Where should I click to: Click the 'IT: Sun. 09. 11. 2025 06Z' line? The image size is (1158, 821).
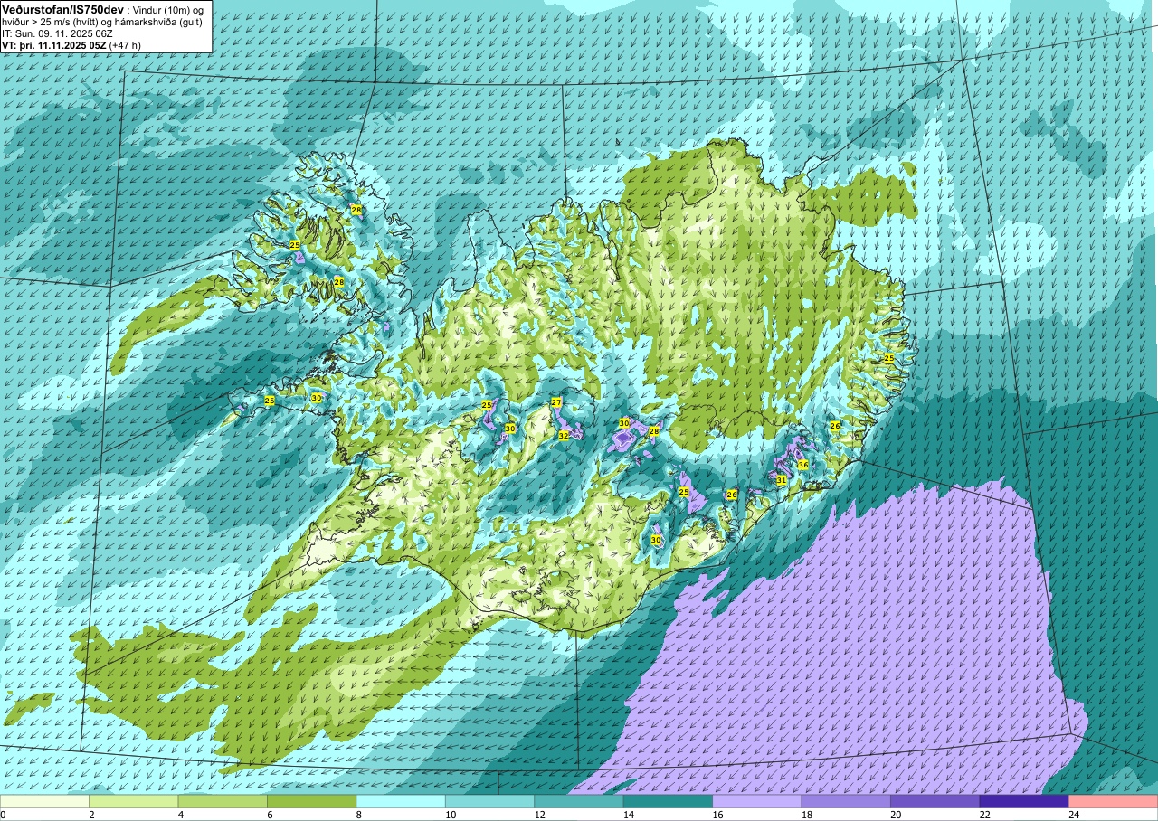point(57,33)
